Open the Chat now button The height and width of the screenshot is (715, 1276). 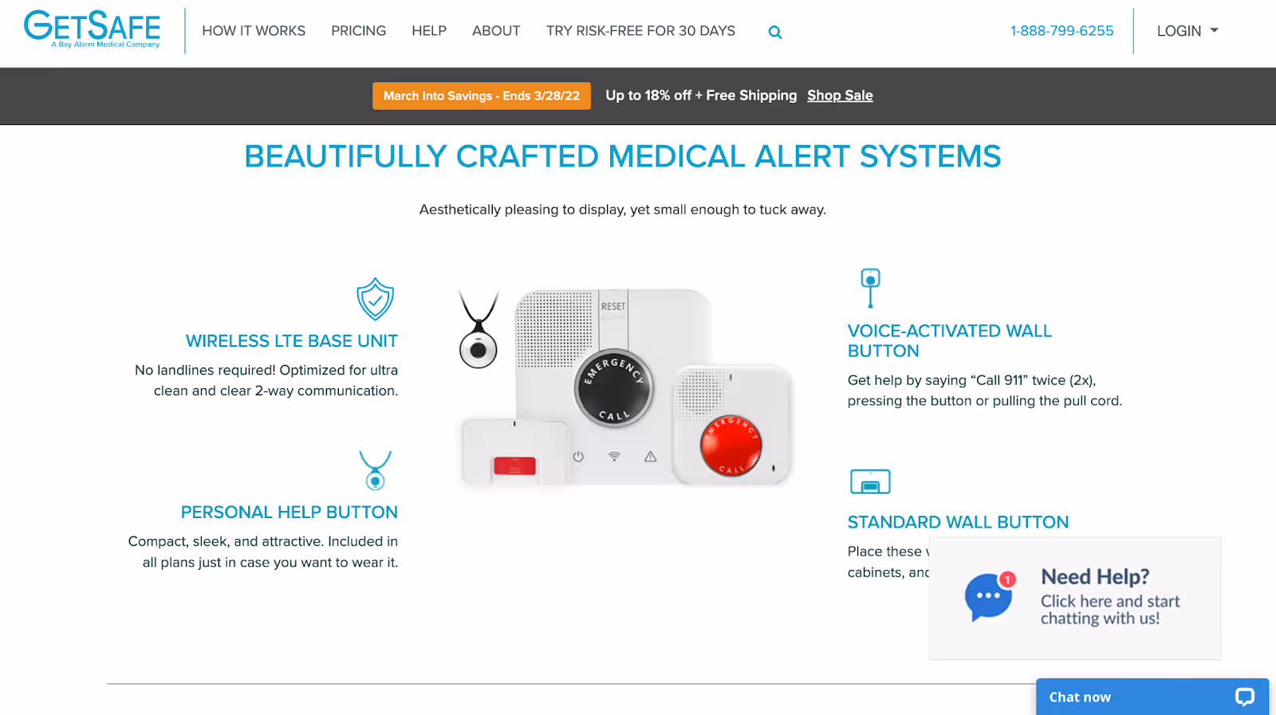pos(1152,697)
